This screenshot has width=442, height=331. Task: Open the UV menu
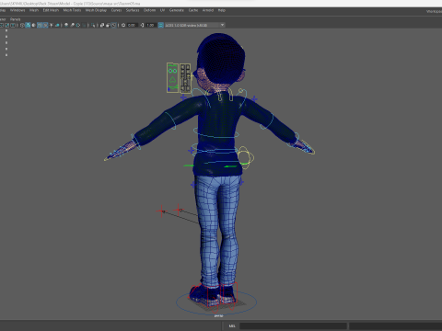(162, 10)
